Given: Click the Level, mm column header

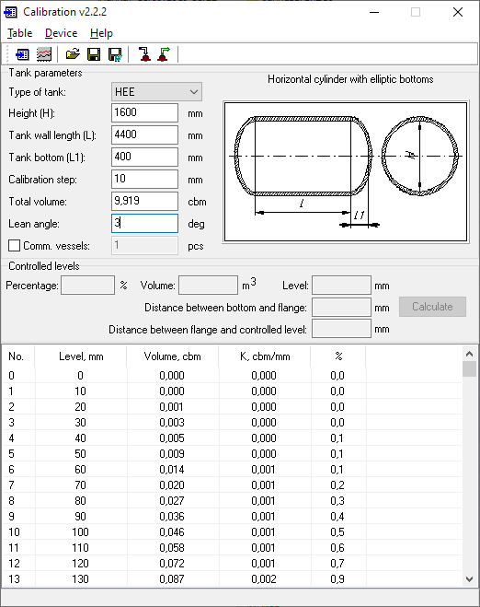Looking at the screenshot, I should 81,356.
